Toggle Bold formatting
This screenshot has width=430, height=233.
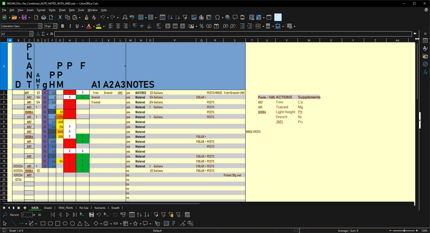[63, 26]
